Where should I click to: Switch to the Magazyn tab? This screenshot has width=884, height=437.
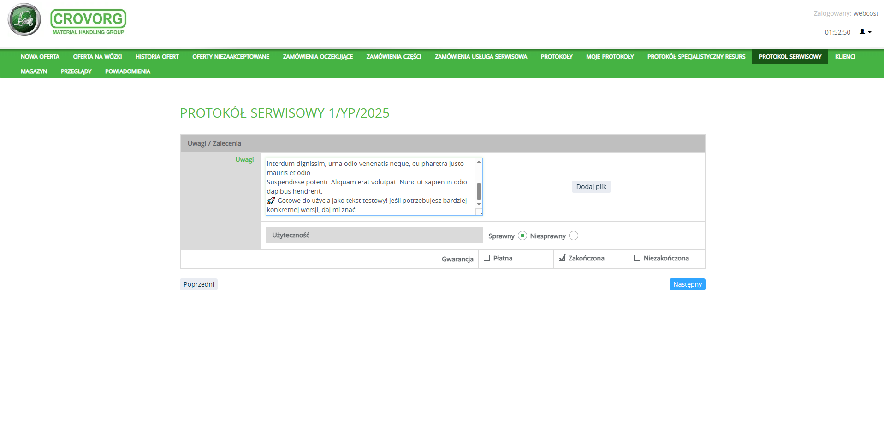click(34, 71)
